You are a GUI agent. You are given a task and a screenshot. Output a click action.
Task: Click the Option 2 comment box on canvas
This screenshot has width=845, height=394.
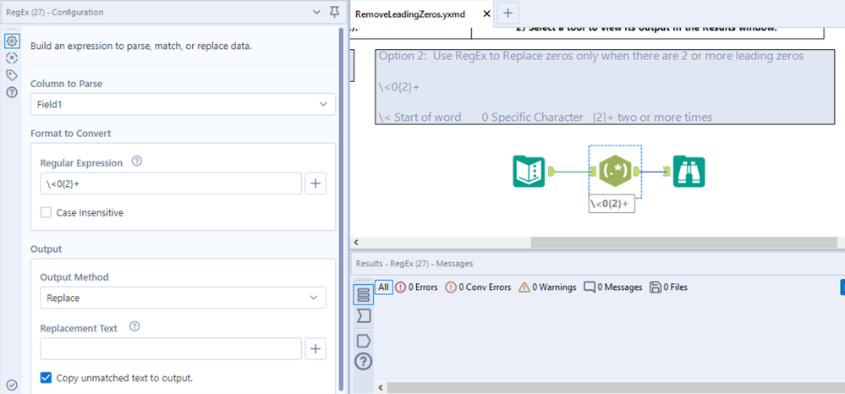pos(606,86)
